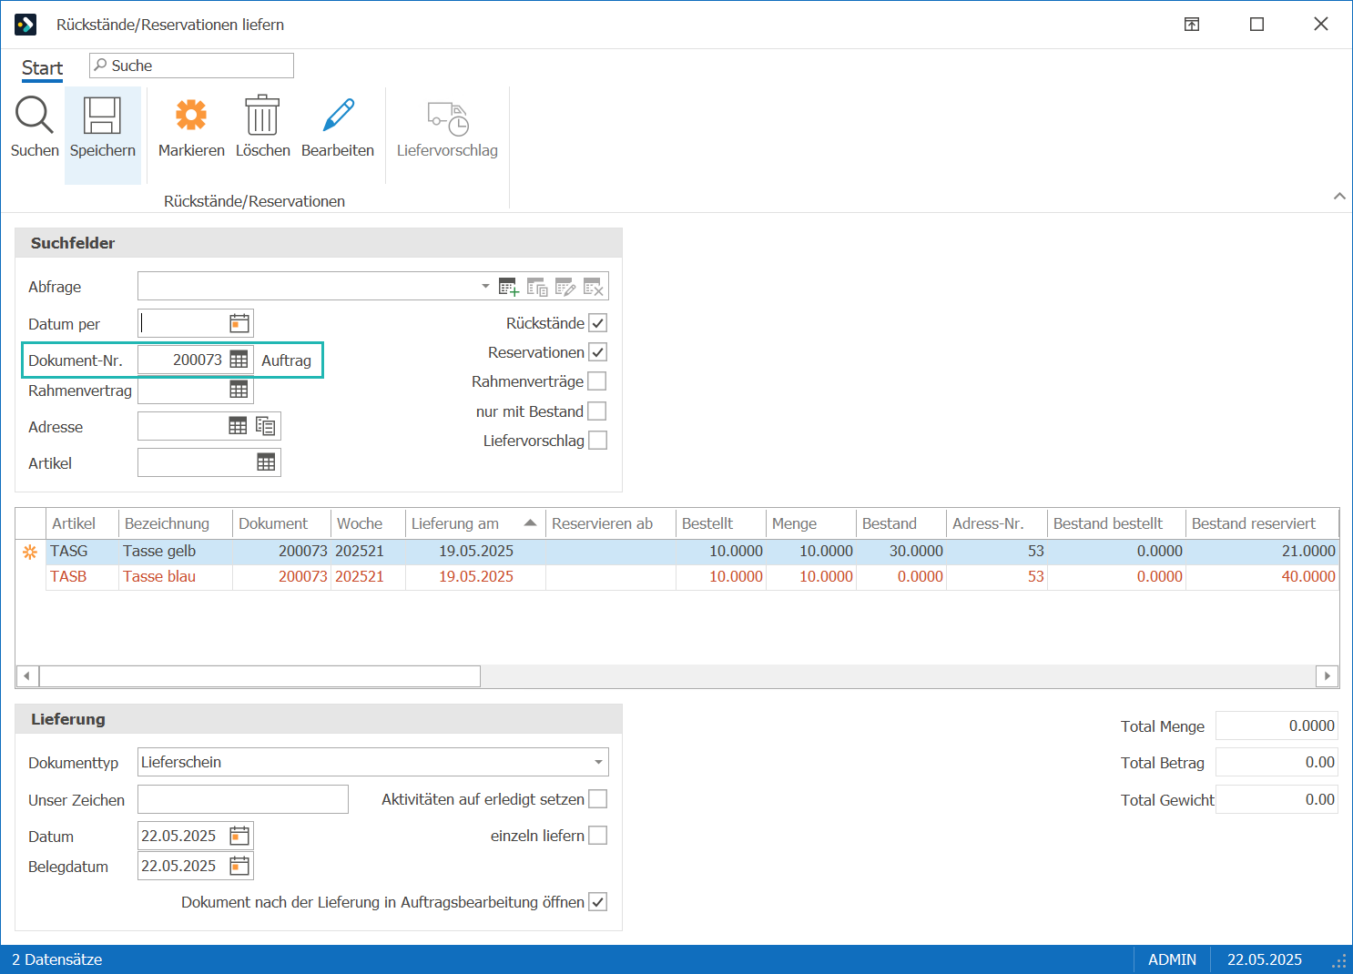Open the Dokumenttyp Lieferschein dropdown

click(x=598, y=762)
